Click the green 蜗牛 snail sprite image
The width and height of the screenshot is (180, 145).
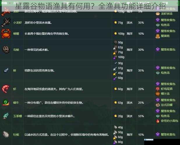[x=6, y=102]
